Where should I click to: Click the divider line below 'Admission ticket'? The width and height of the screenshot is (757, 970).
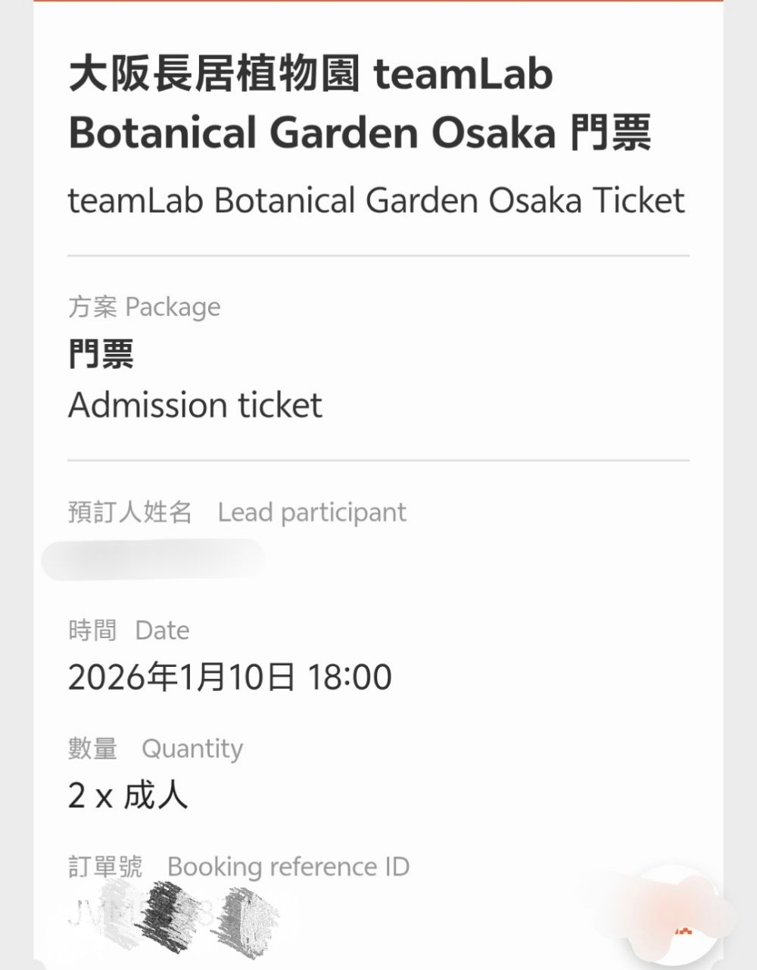coord(378,460)
